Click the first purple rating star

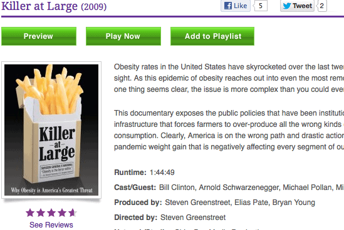pyautogui.click(x=30, y=212)
